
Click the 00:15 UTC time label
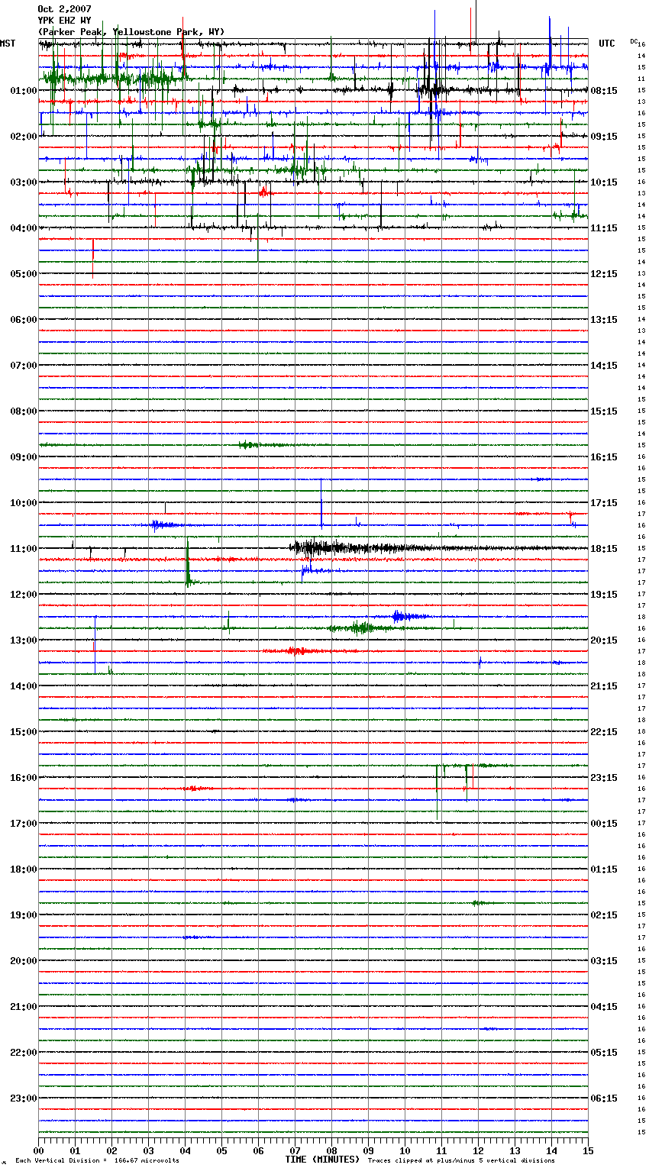click(604, 824)
